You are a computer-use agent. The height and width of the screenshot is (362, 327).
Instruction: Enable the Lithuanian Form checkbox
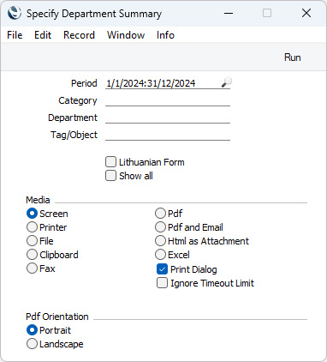(110, 162)
